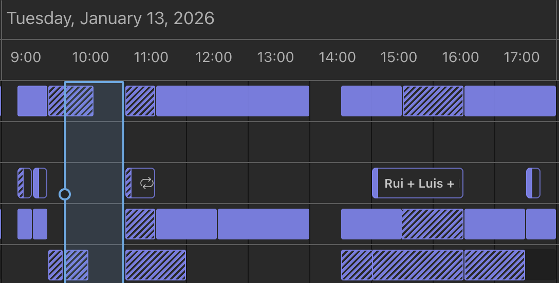
Task: Select top row long solid block at 12:00
Action: pos(233,101)
